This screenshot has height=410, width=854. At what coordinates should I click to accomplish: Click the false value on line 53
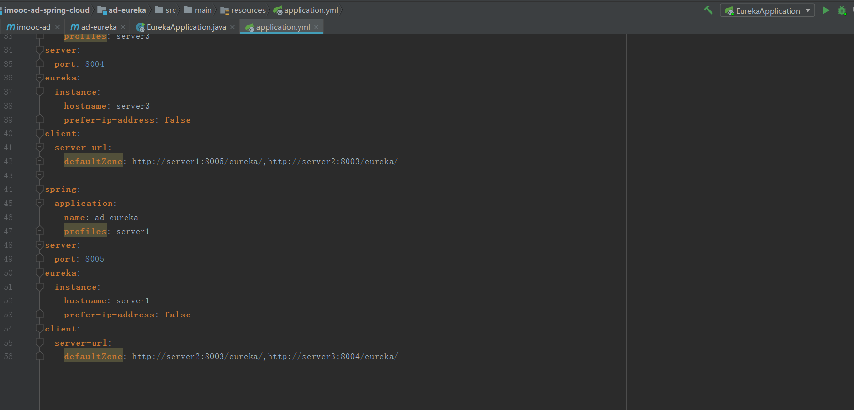coord(177,315)
